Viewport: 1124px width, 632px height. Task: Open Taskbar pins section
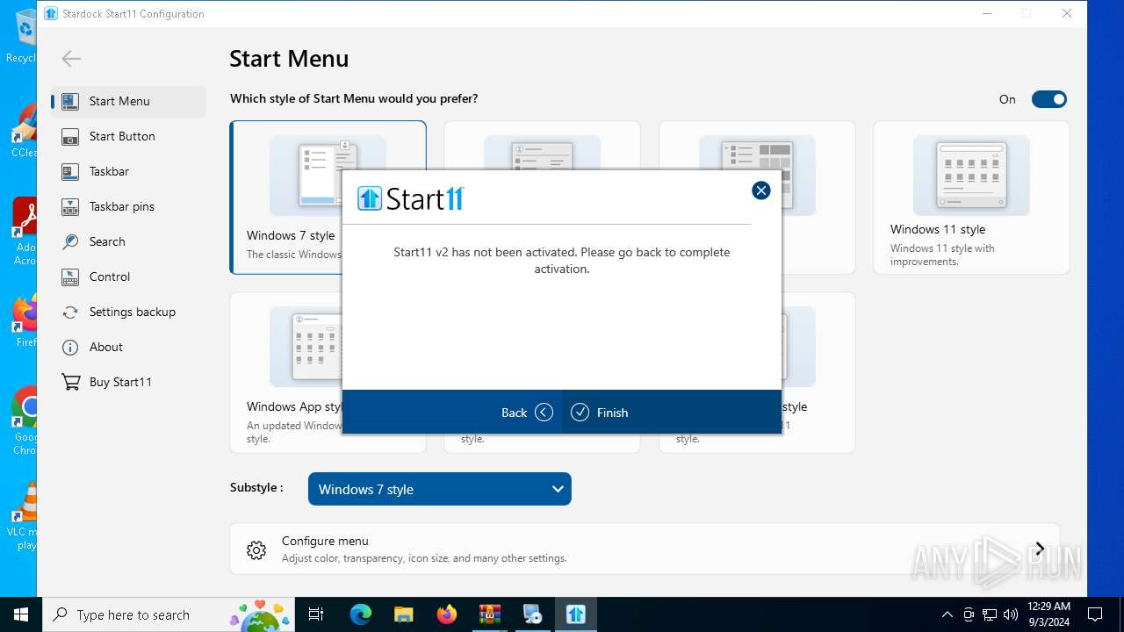click(128, 206)
